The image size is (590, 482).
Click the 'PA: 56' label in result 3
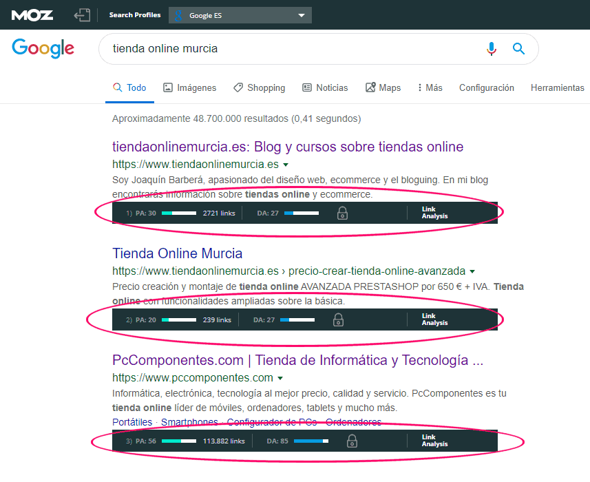point(146,441)
